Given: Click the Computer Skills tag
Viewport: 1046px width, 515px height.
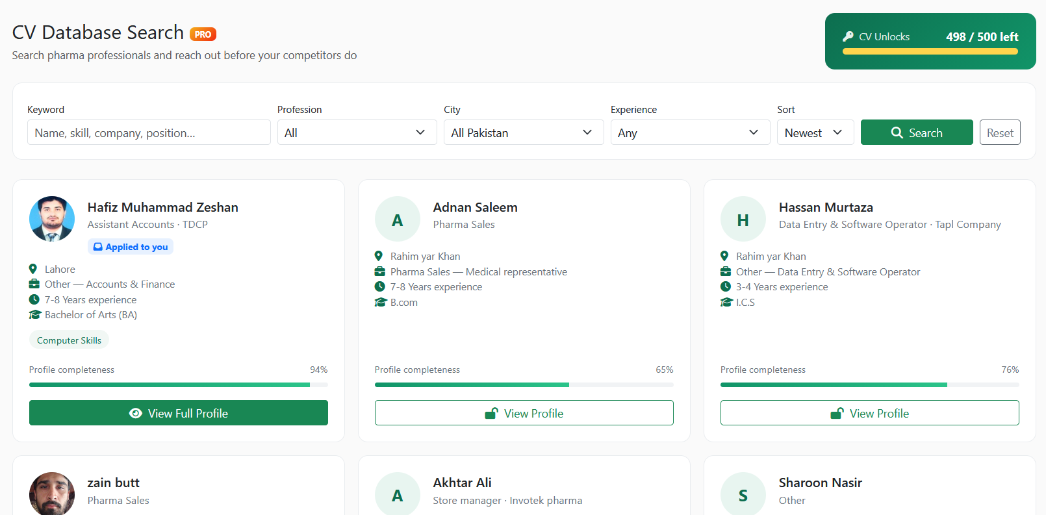Looking at the screenshot, I should click(69, 340).
